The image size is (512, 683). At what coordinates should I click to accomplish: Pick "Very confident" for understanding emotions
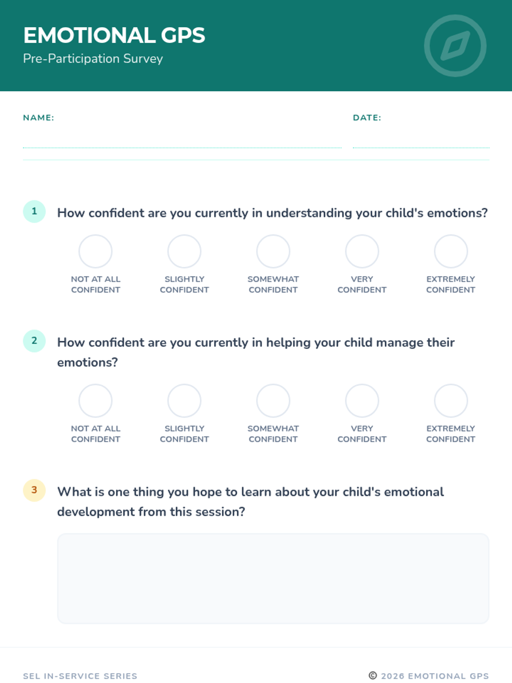click(x=362, y=251)
